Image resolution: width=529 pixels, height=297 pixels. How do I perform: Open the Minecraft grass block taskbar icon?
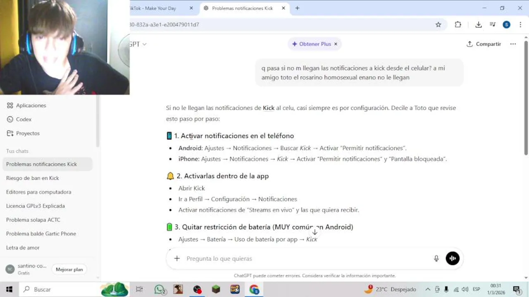pos(216,290)
